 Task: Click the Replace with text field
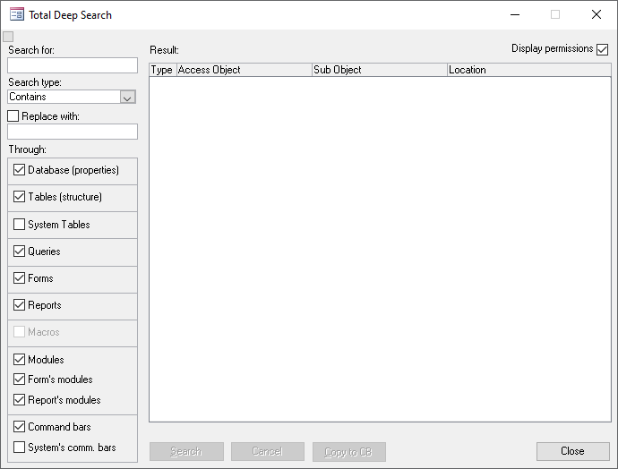tap(73, 132)
